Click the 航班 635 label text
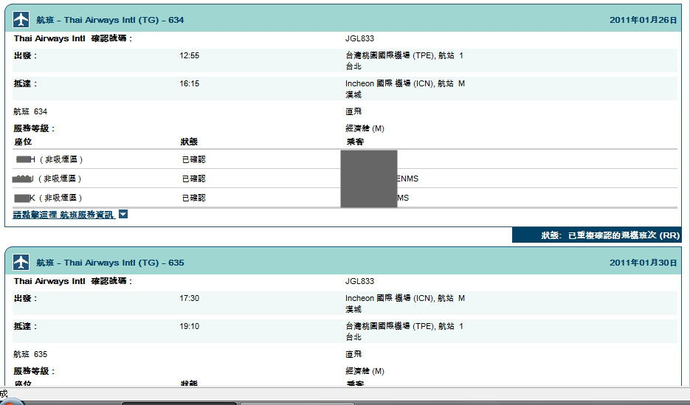Image resolution: width=690 pixels, height=405 pixels. (30, 354)
